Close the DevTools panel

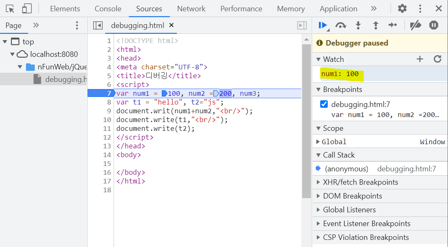click(439, 8)
